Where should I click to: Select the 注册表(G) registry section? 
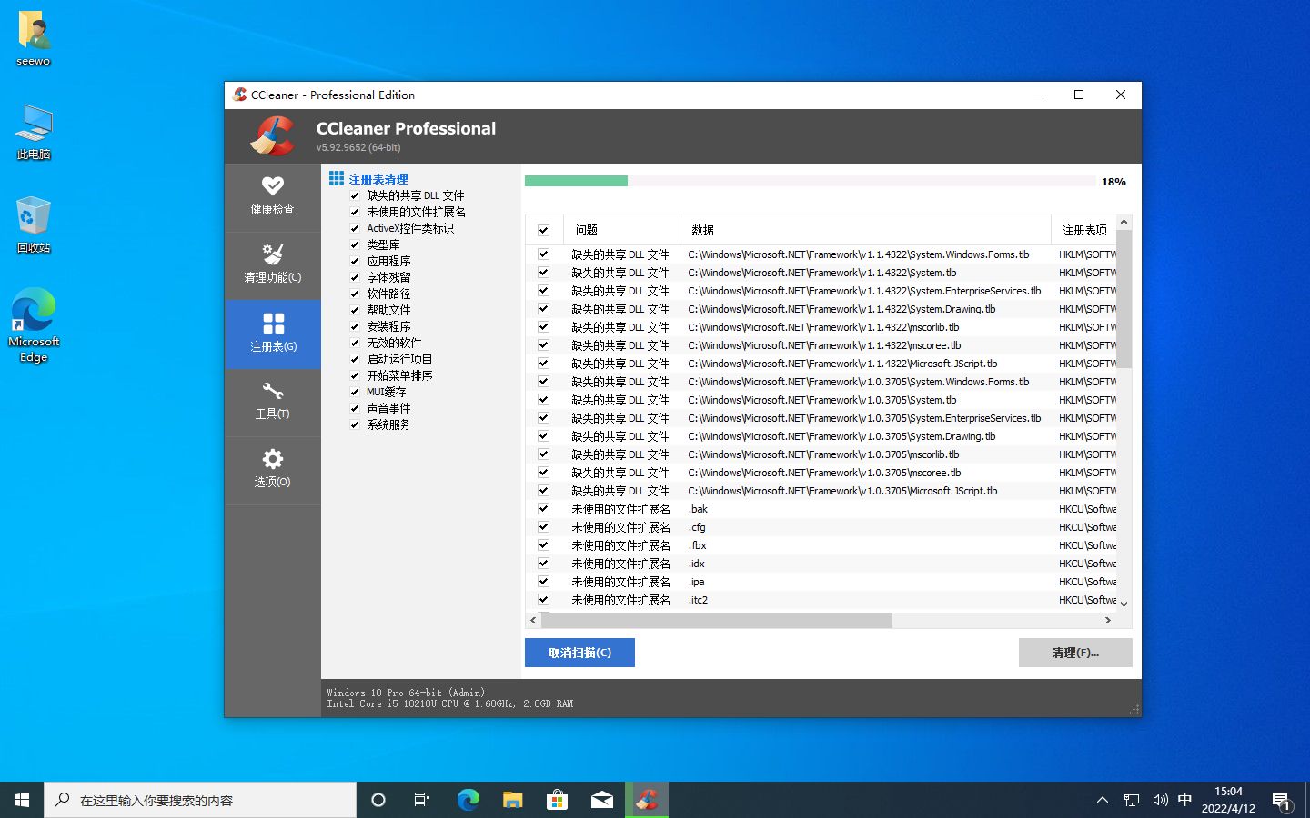pos(272,334)
